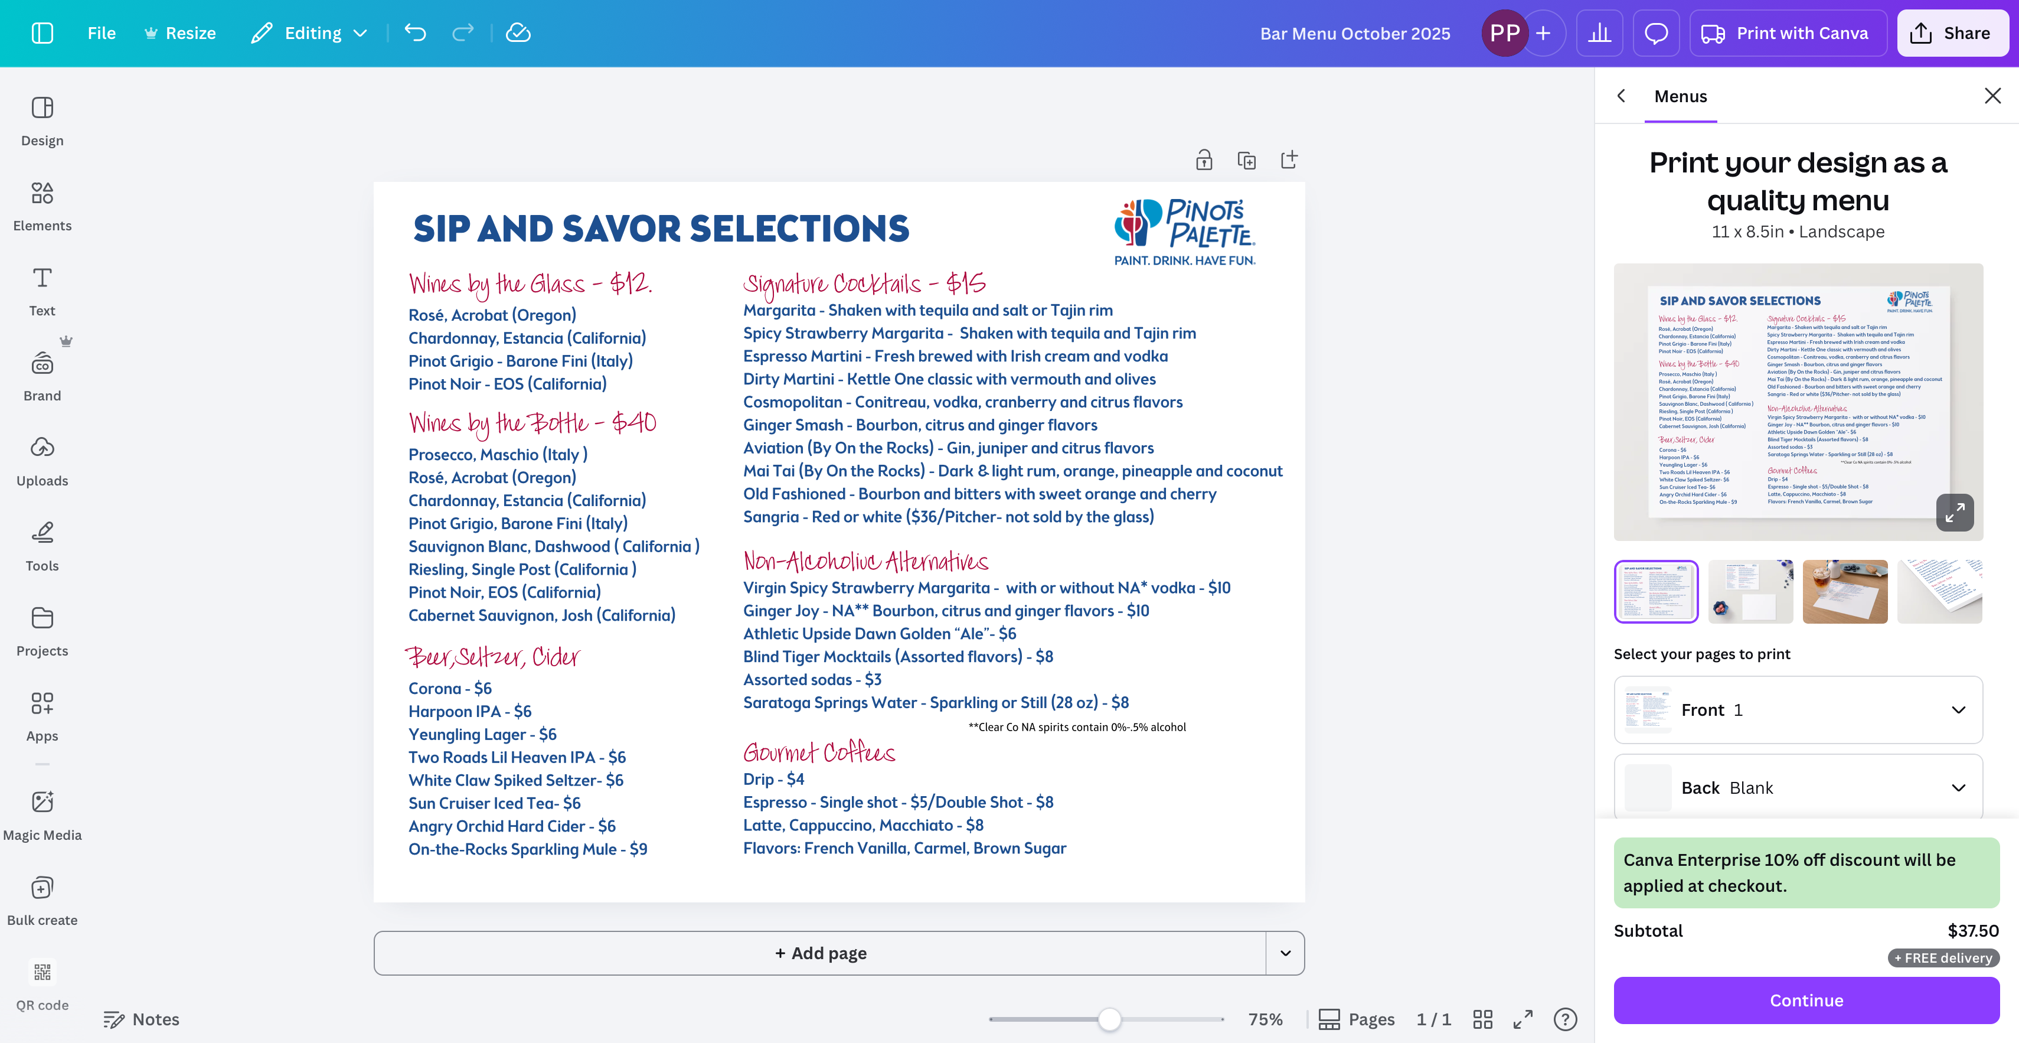Image resolution: width=2019 pixels, height=1043 pixels.
Task: Adjust the zoom level slider handle
Action: [x=1109, y=1019]
